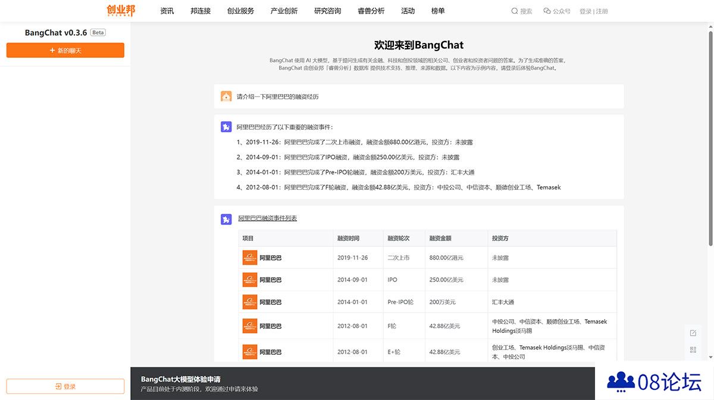This screenshot has height=400, width=714.
Task: Click the 登录 button at sidebar bottom
Action: [x=65, y=386]
